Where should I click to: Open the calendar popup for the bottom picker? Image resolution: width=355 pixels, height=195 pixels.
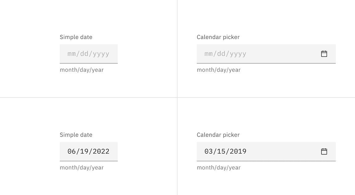coord(324,151)
